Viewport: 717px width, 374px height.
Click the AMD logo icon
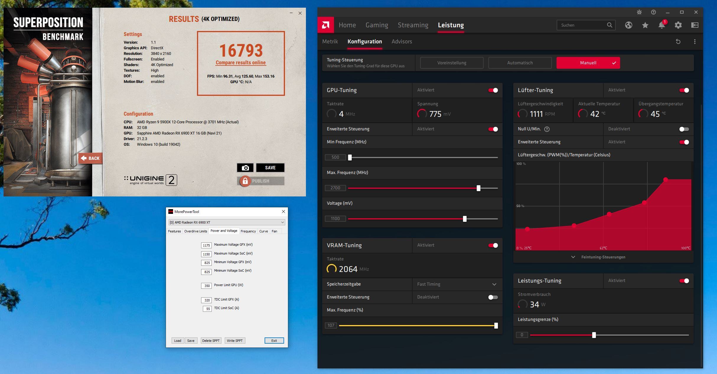coord(325,25)
